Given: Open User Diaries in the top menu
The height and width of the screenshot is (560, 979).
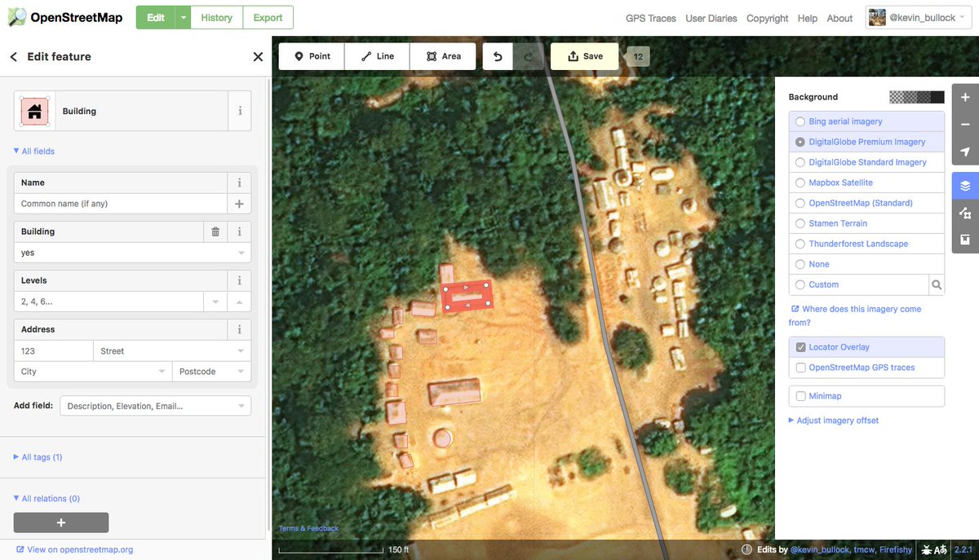Looking at the screenshot, I should (711, 18).
